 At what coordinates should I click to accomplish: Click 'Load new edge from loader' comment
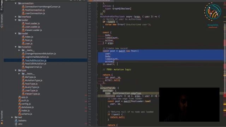point(125,99)
